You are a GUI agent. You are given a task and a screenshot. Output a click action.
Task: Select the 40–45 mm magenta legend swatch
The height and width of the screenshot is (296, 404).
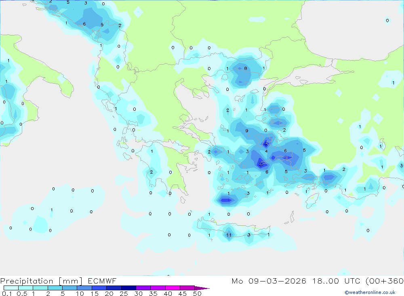[x=173, y=288]
